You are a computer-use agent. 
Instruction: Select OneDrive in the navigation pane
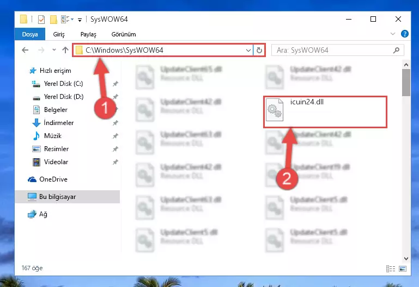coord(53,179)
